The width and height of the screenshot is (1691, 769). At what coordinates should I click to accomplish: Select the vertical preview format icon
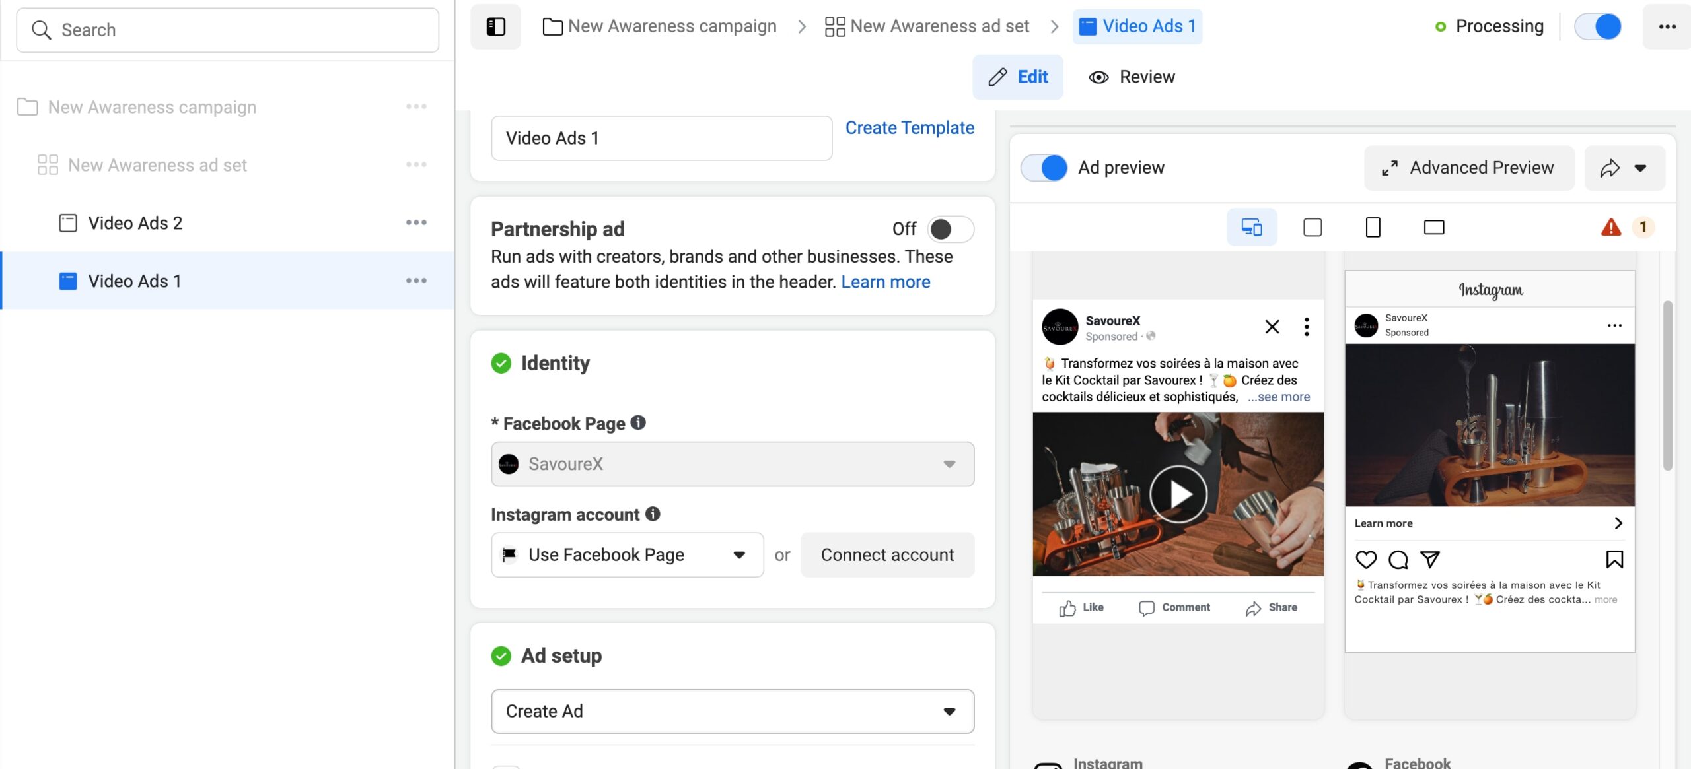(1373, 227)
